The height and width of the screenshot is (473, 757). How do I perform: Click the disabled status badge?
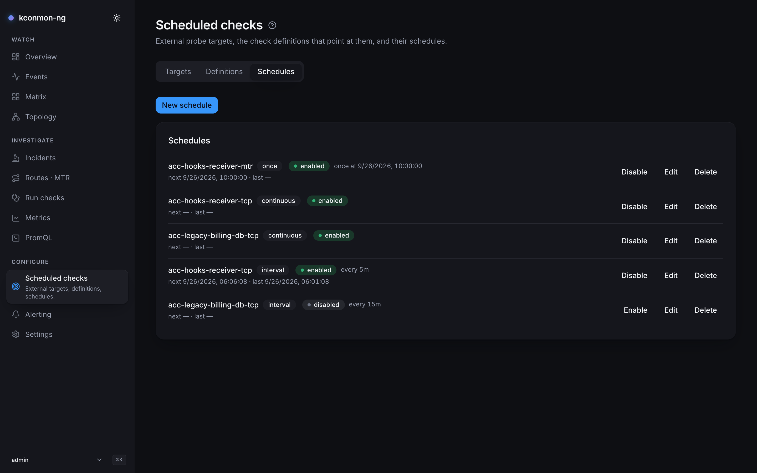[x=324, y=305]
